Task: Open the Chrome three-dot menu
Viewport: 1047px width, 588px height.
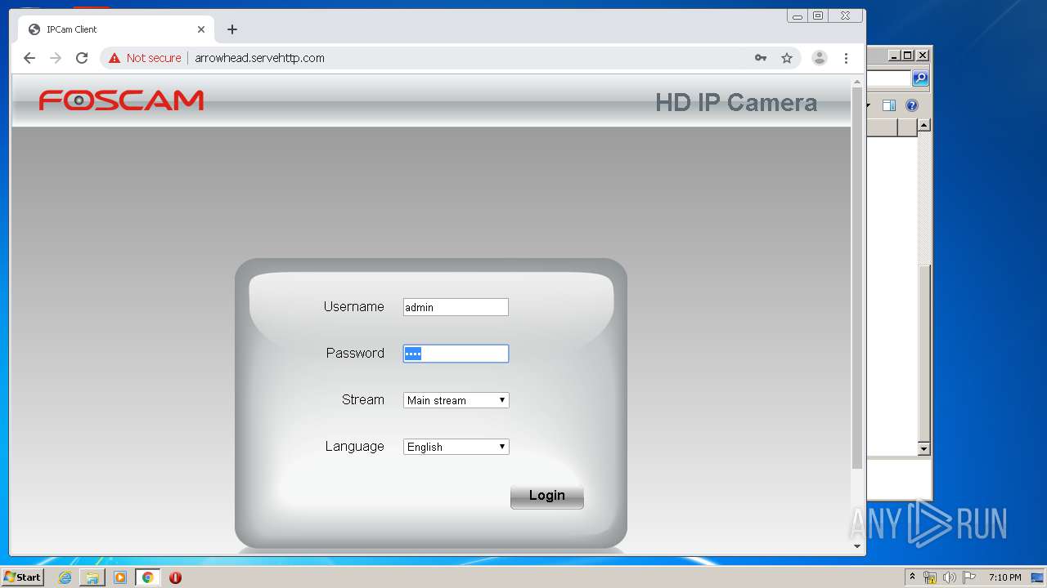Action: pyautogui.click(x=846, y=58)
